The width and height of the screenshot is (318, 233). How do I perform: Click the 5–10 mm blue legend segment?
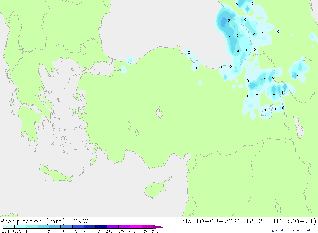click(x=55, y=227)
